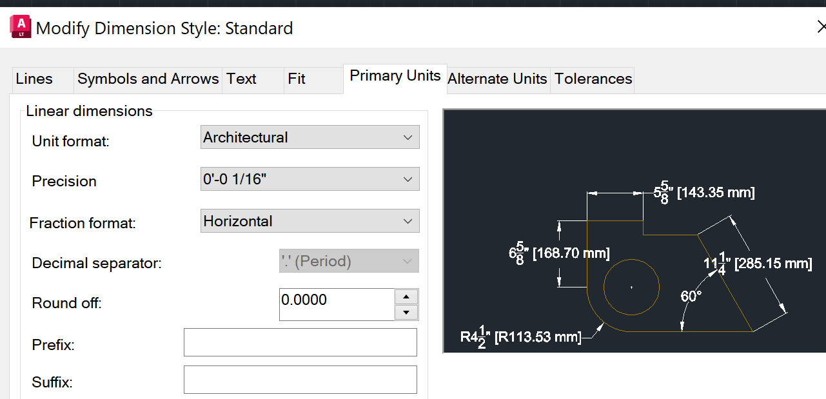Click the Prefix text field
The image size is (826, 399).
[x=300, y=342]
